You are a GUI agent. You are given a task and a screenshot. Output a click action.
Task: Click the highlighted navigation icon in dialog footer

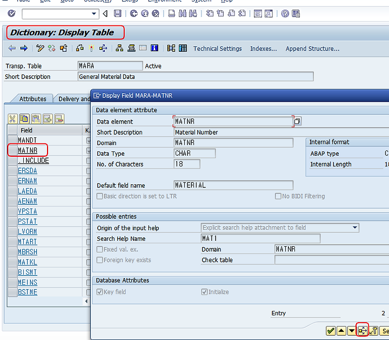tap(363, 330)
